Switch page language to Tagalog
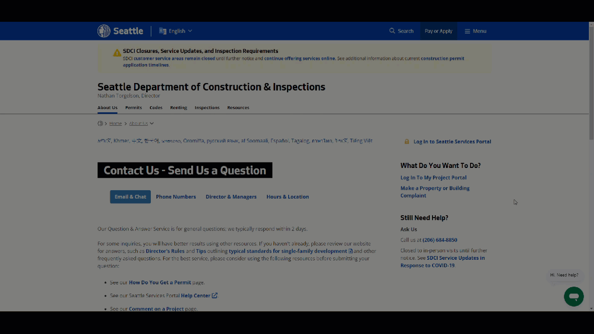 pos(300,141)
